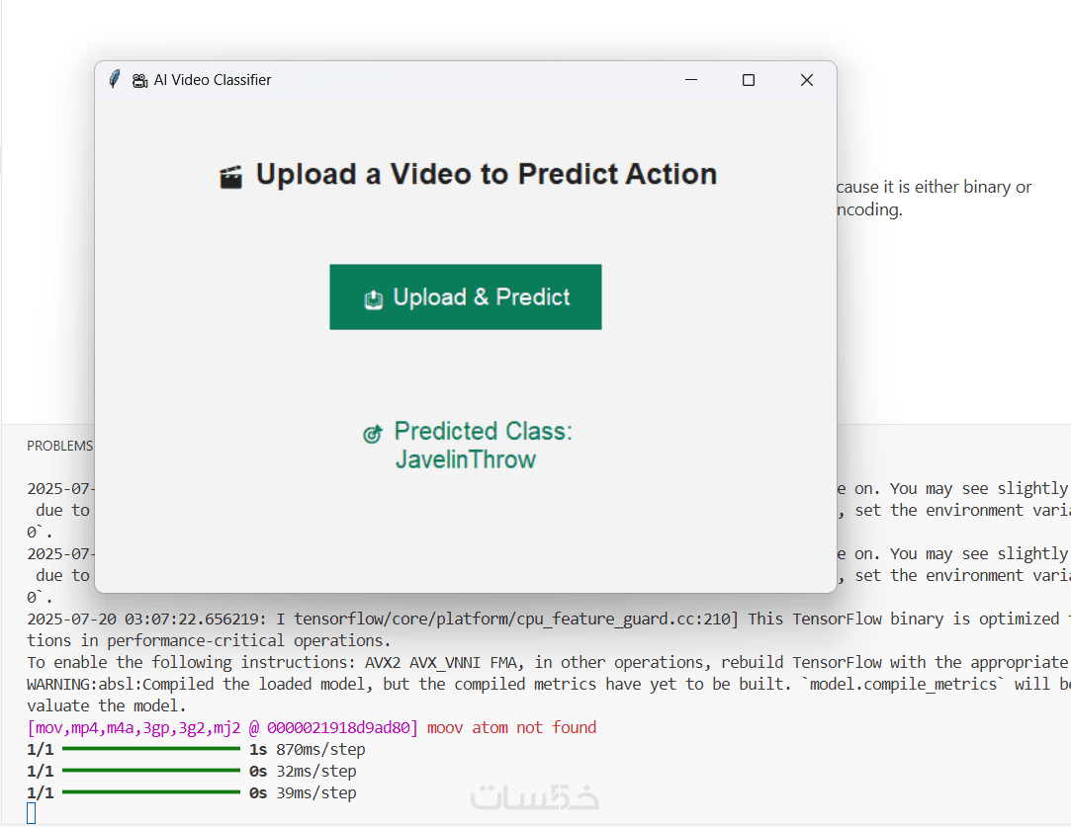Click the Upload & Predict button
The image size is (1071, 827).
[465, 296]
